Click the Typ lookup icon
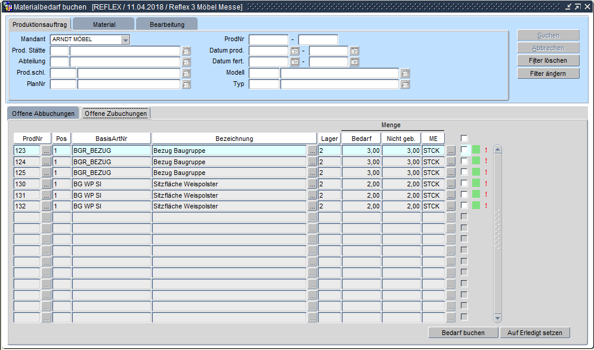This screenshot has height=350, width=594. 405,85
